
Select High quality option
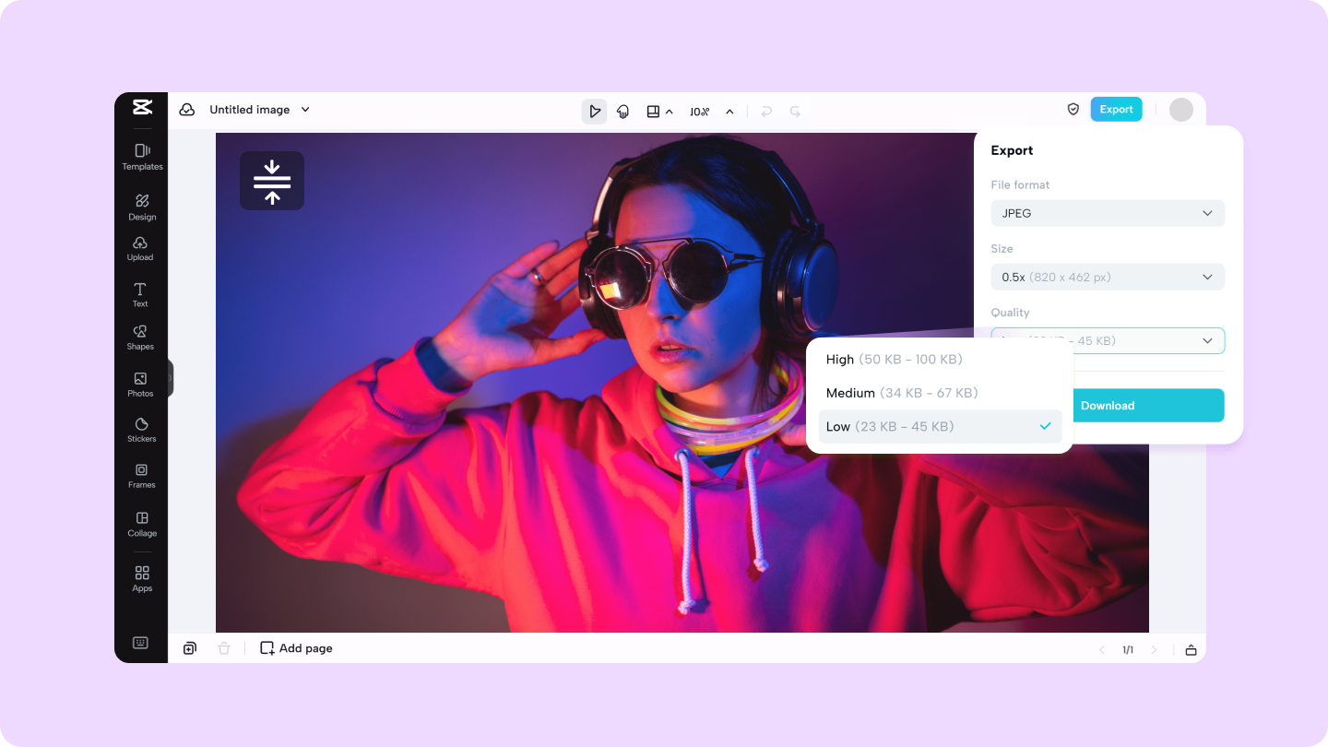coord(940,360)
